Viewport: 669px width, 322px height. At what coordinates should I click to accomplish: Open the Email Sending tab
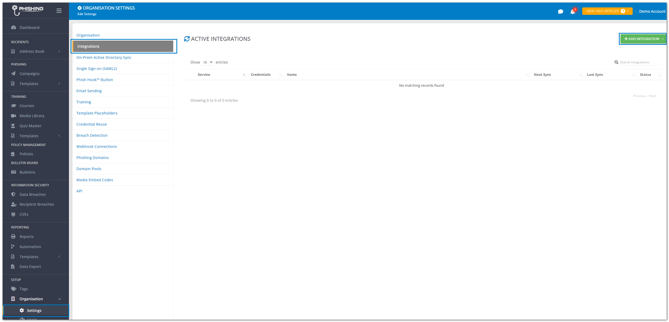(x=89, y=91)
